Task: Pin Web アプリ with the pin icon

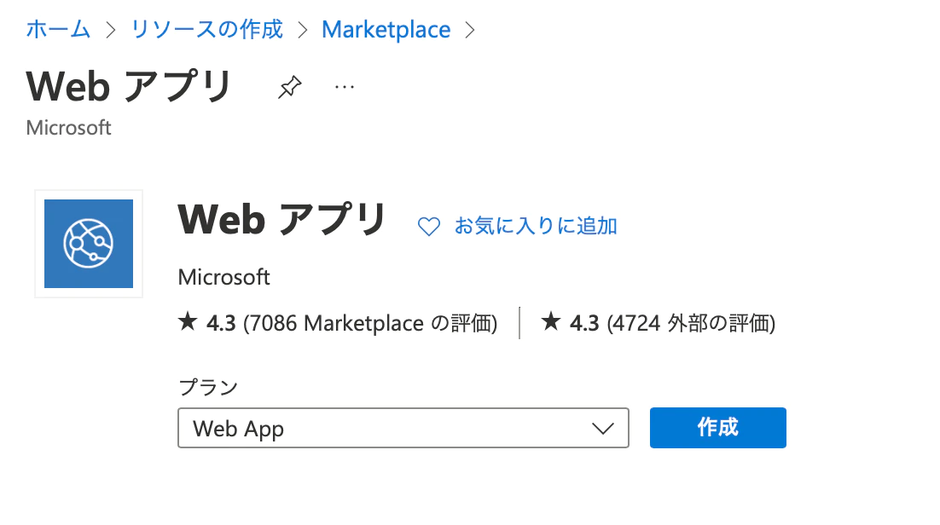Action: coord(289,87)
